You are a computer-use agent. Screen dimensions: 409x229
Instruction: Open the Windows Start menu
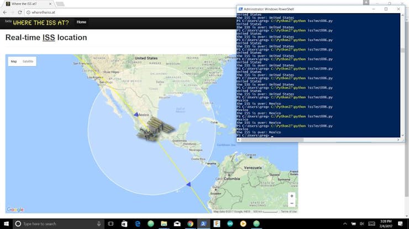[6, 223]
